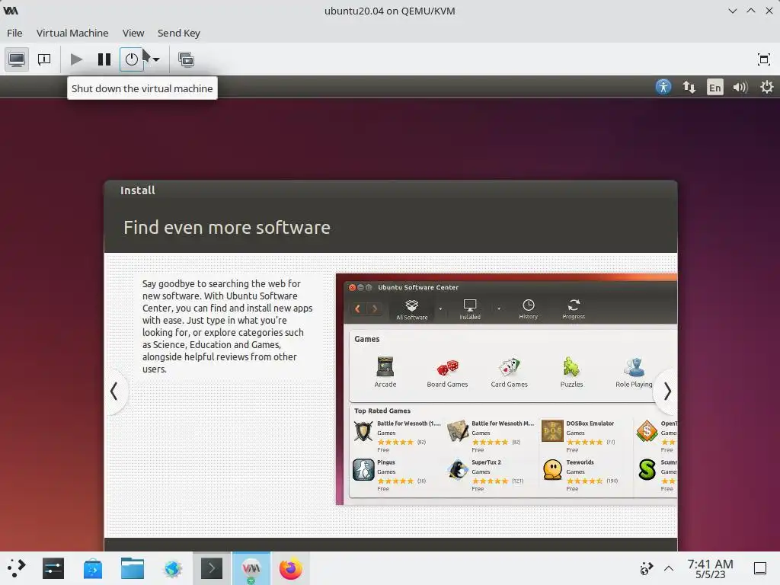Viewport: 780px width, 585px height.
Task: Pause the virtual machine
Action: coord(104,59)
